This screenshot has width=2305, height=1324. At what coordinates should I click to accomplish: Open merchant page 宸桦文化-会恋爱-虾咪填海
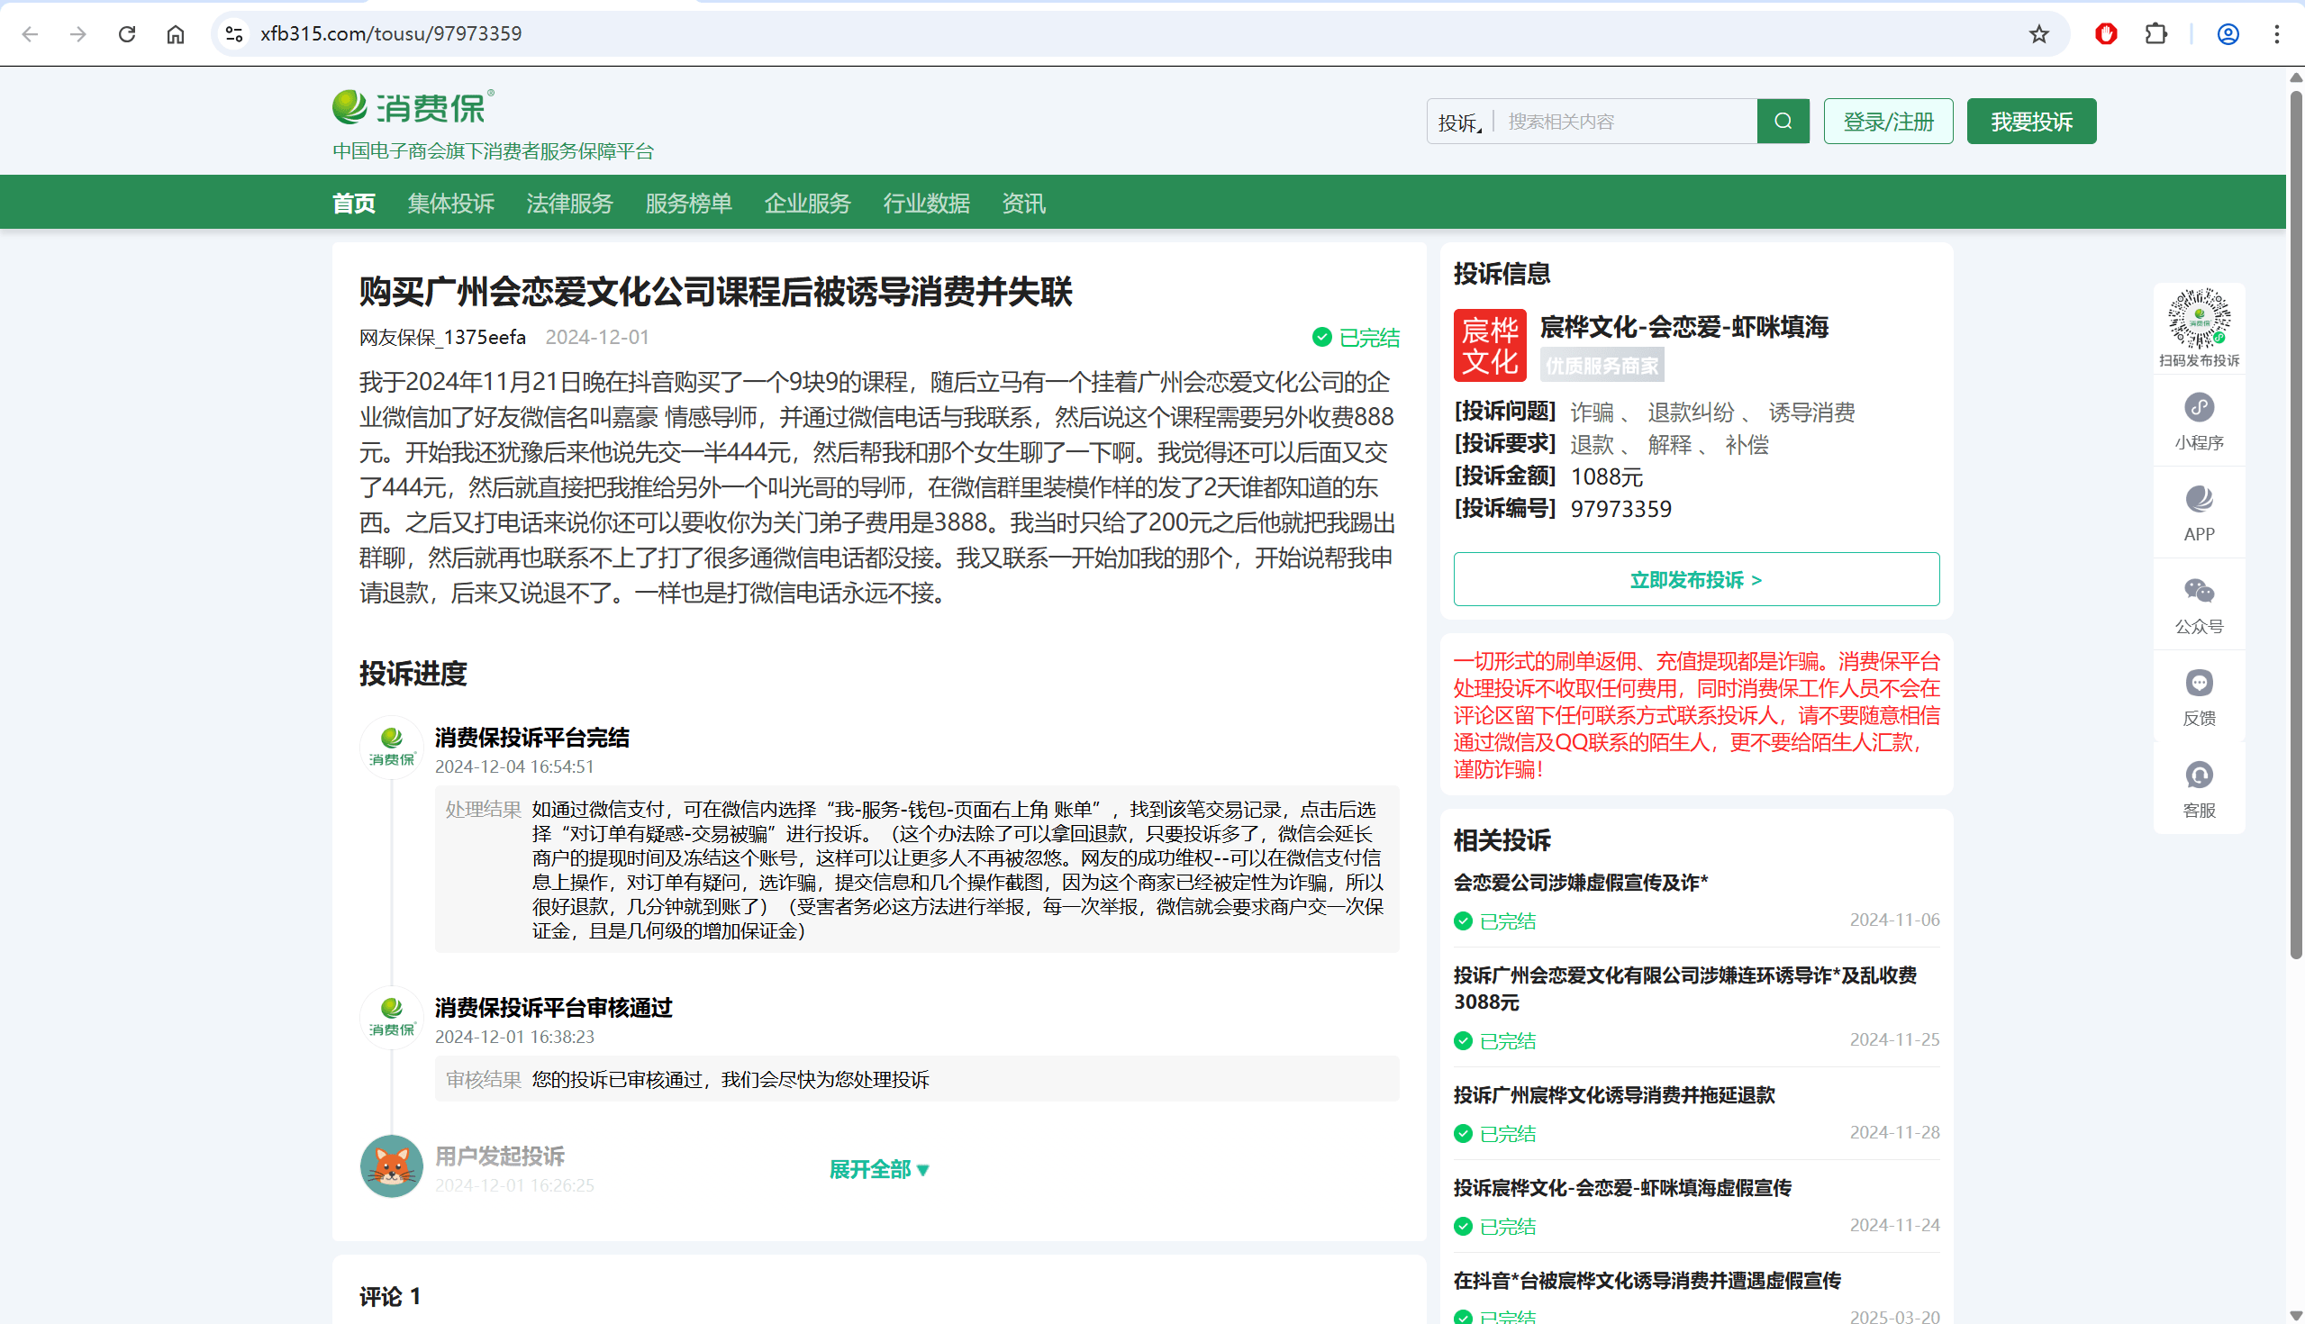(1684, 326)
